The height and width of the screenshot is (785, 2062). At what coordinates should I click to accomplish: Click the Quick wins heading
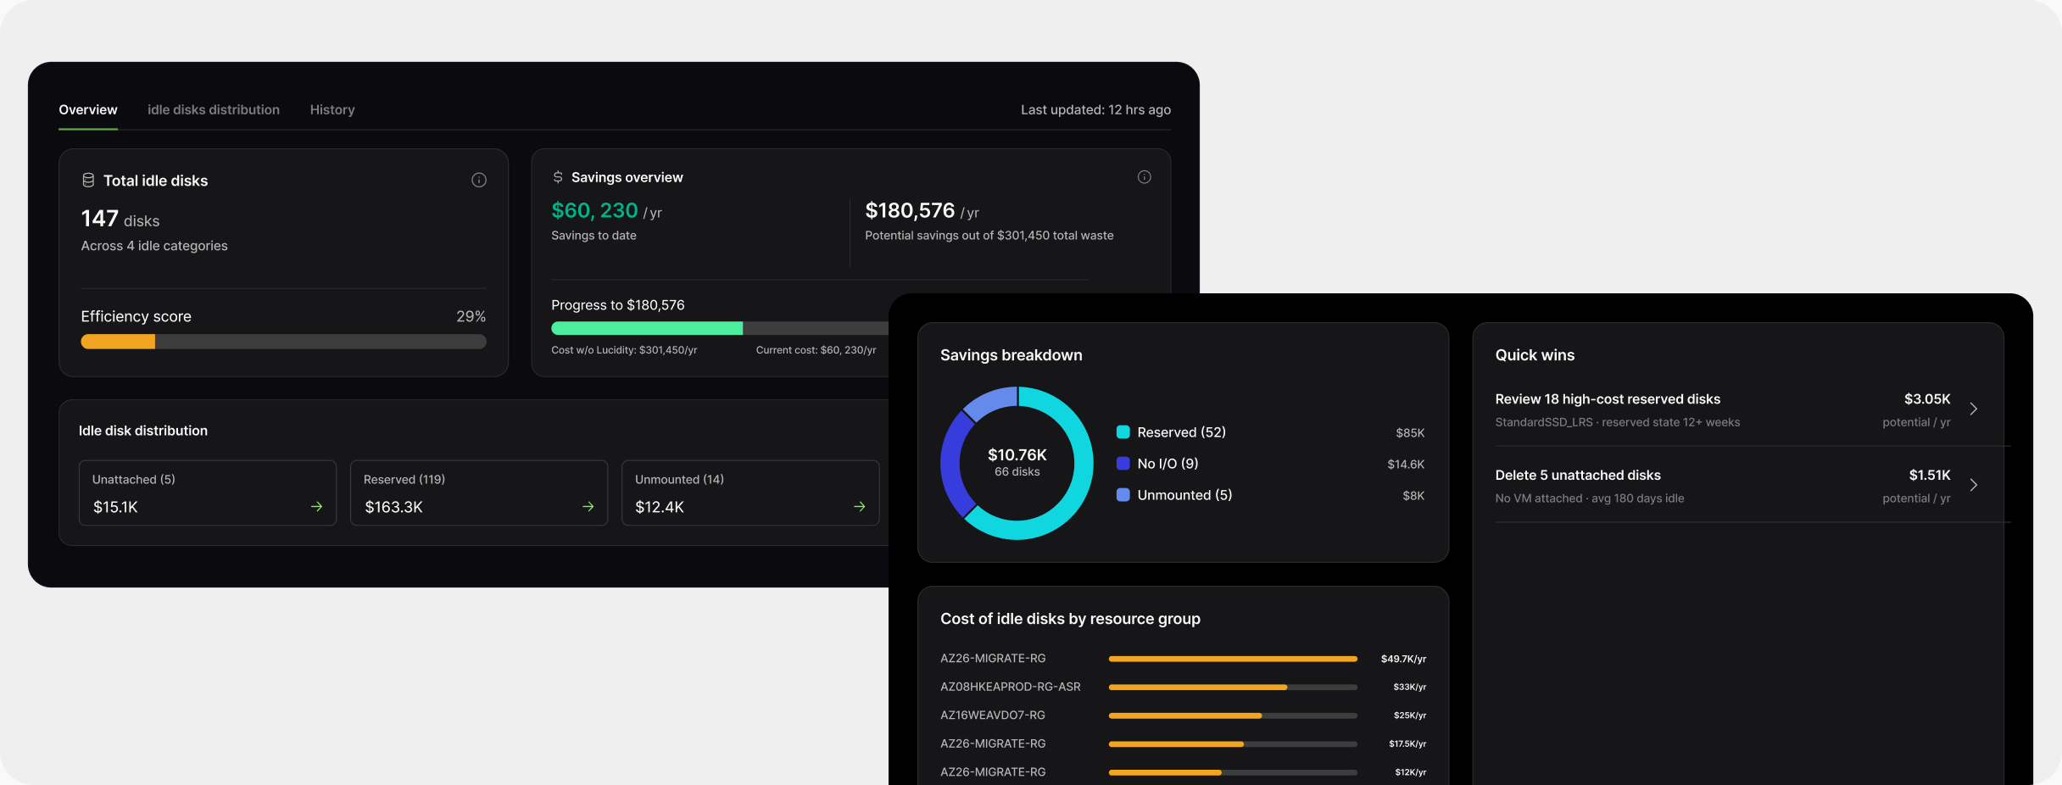click(x=1535, y=355)
